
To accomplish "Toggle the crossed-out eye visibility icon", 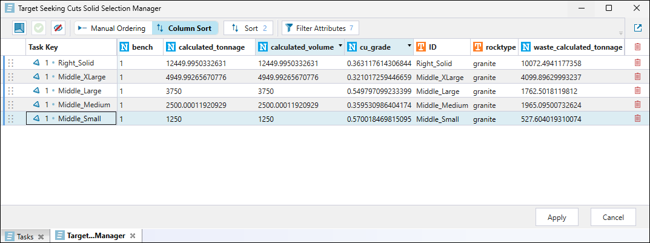I will (x=58, y=28).
